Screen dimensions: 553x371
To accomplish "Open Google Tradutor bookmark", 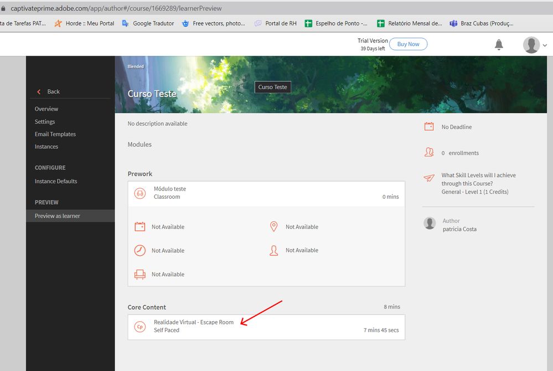I will coord(148,23).
